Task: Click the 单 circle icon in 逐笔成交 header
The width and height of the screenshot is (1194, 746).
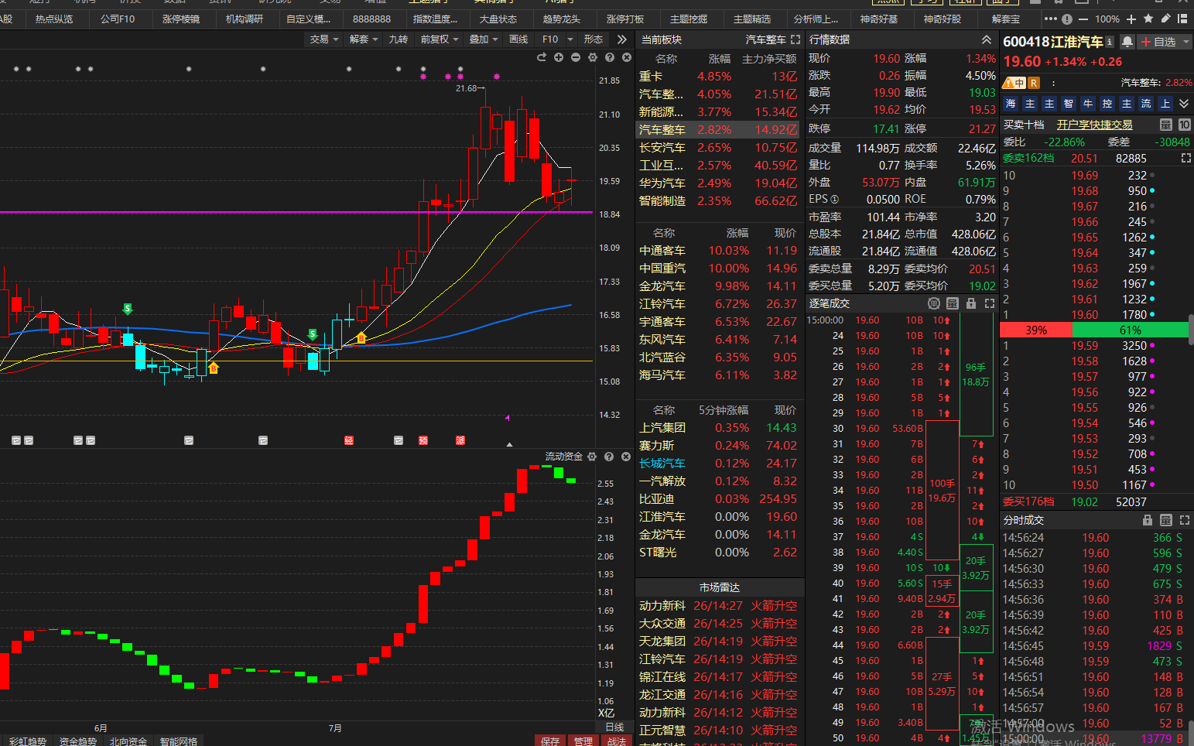Action: click(934, 303)
